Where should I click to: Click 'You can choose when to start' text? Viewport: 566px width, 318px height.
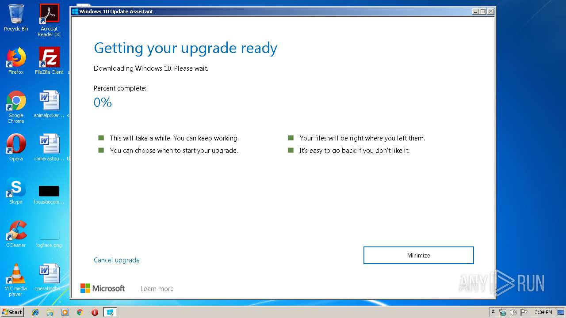(x=174, y=151)
